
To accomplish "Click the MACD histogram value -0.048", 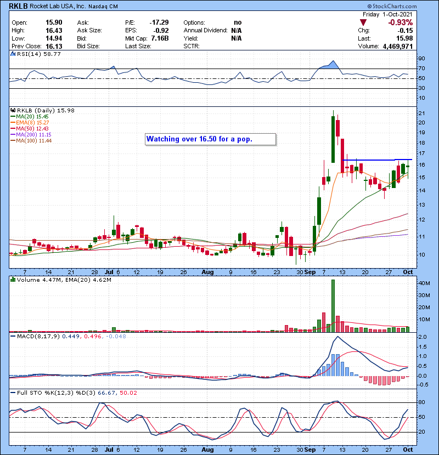I will (116, 337).
